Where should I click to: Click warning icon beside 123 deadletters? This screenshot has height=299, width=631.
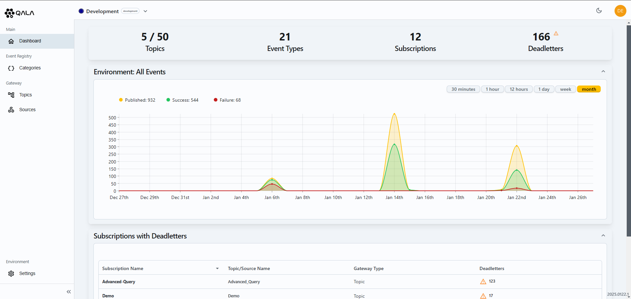coord(483,282)
